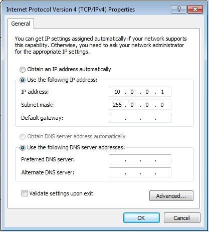Click the Default gateway field

(140, 118)
